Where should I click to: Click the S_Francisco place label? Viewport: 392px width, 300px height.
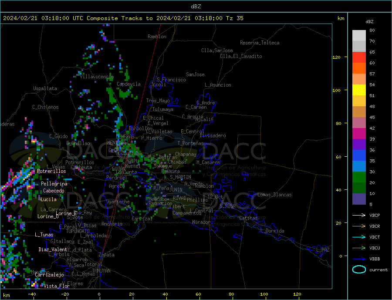coord(171,80)
